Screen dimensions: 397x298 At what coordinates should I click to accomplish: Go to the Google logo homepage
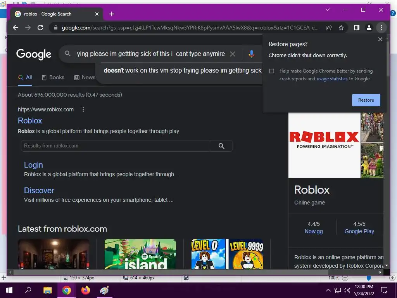pos(34,54)
